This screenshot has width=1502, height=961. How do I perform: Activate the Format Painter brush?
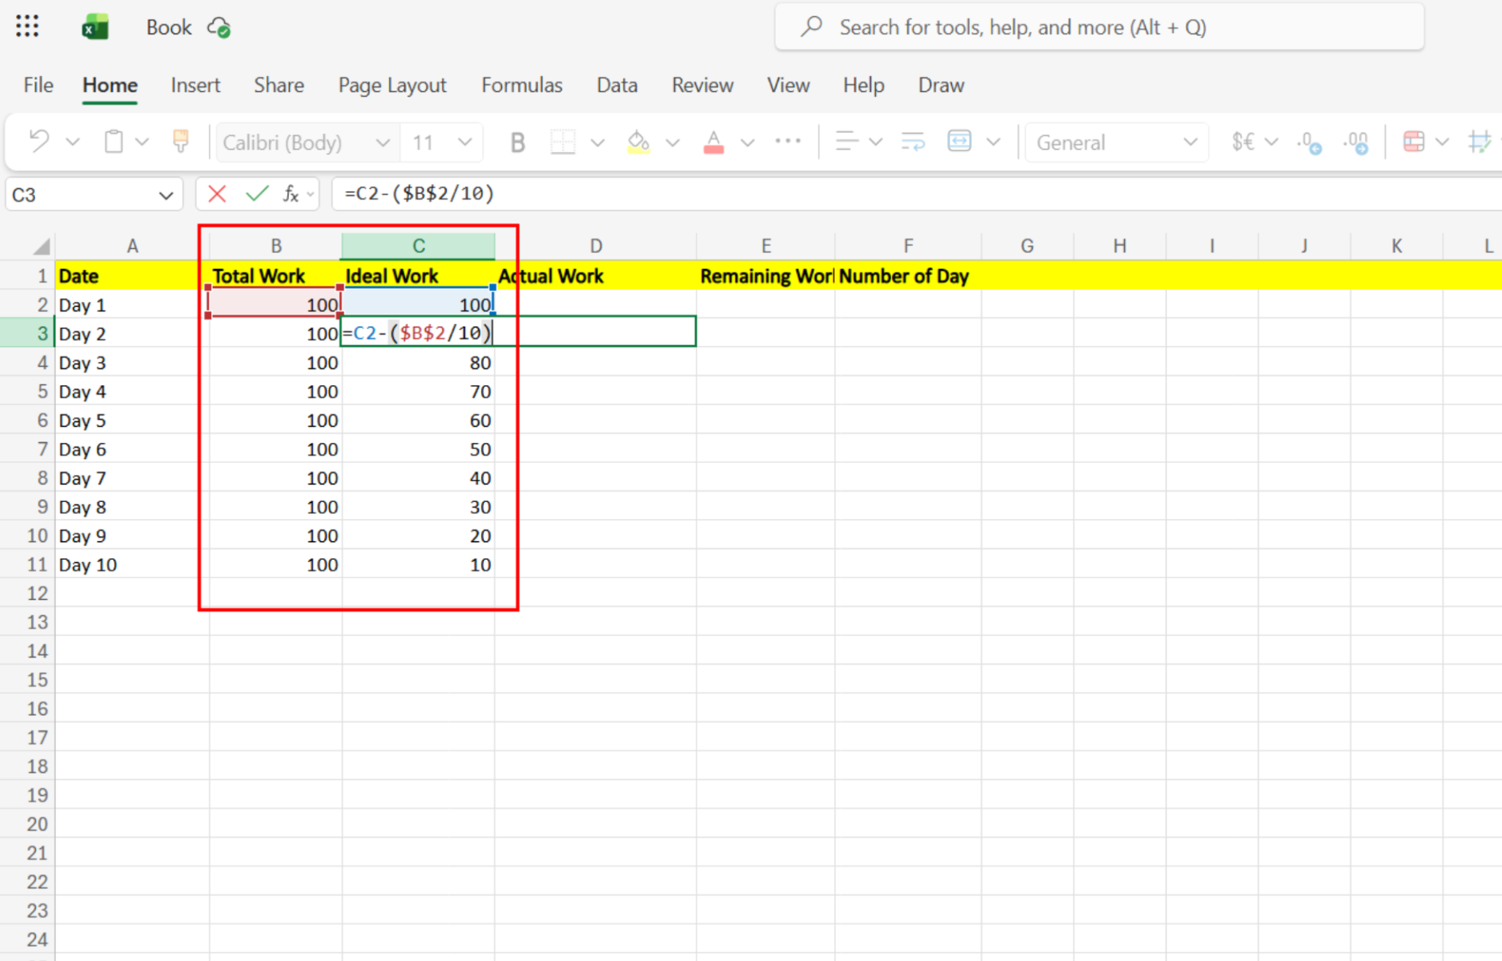(181, 142)
